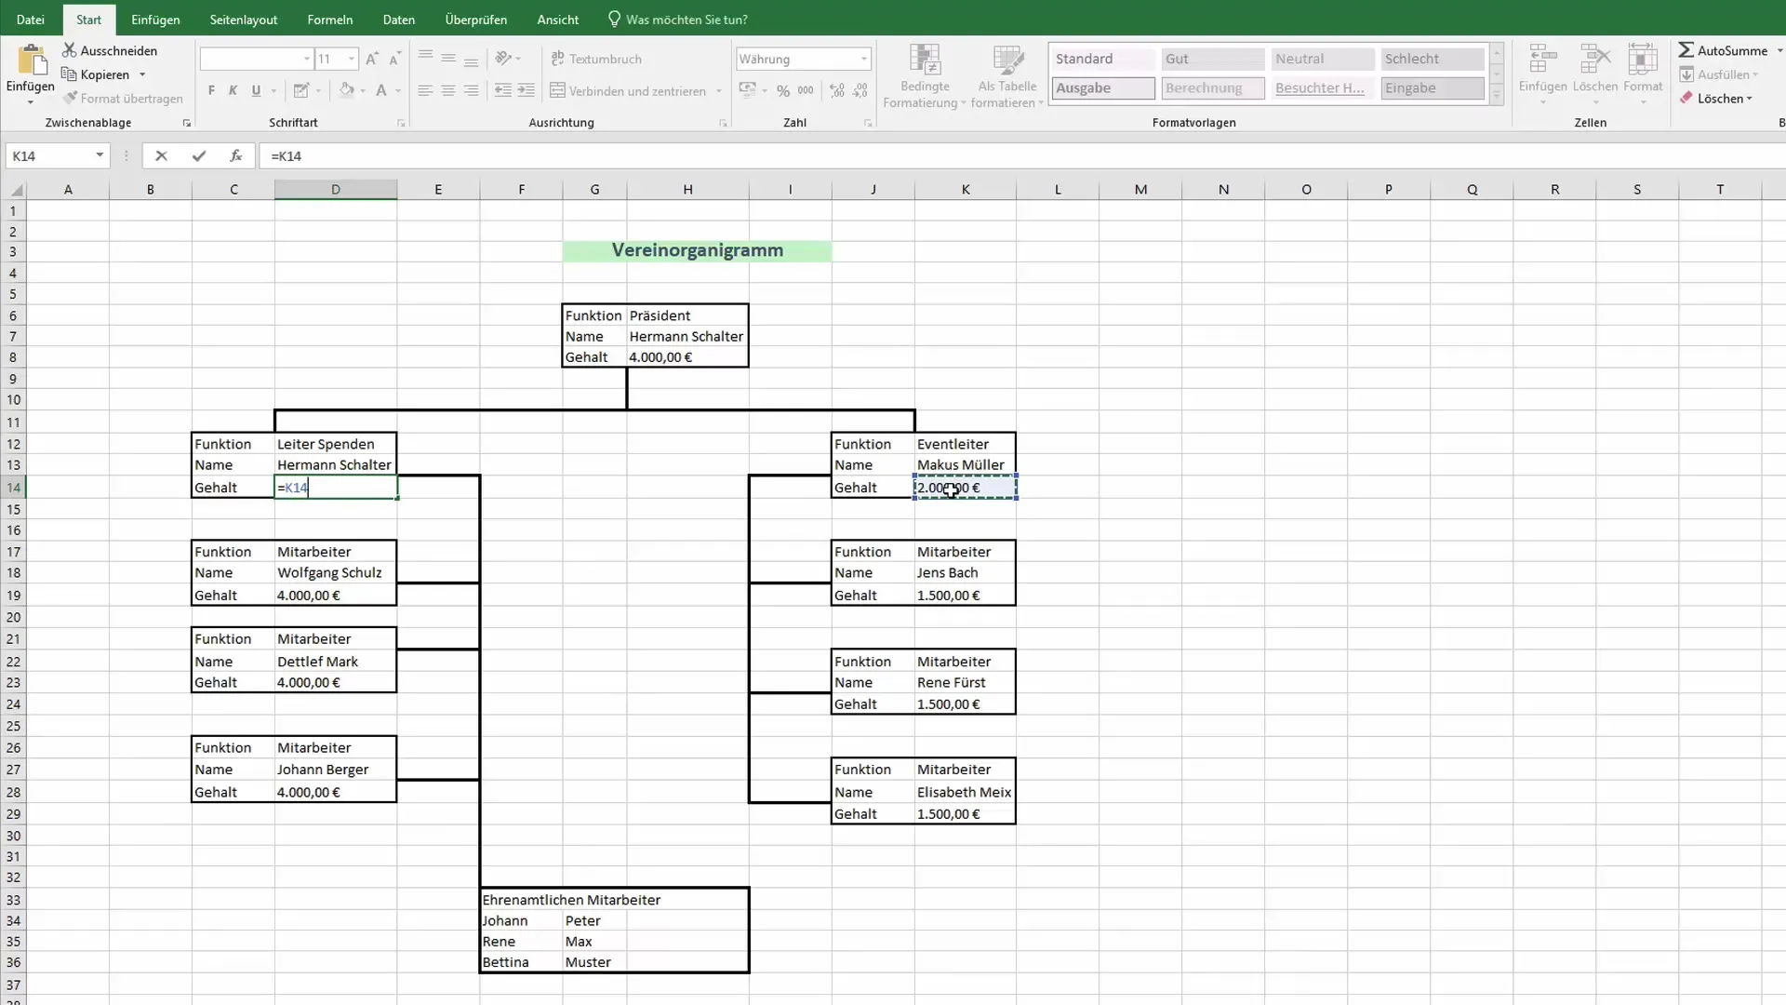Remove a decimal place
This screenshot has height=1005, width=1786.
[860, 90]
